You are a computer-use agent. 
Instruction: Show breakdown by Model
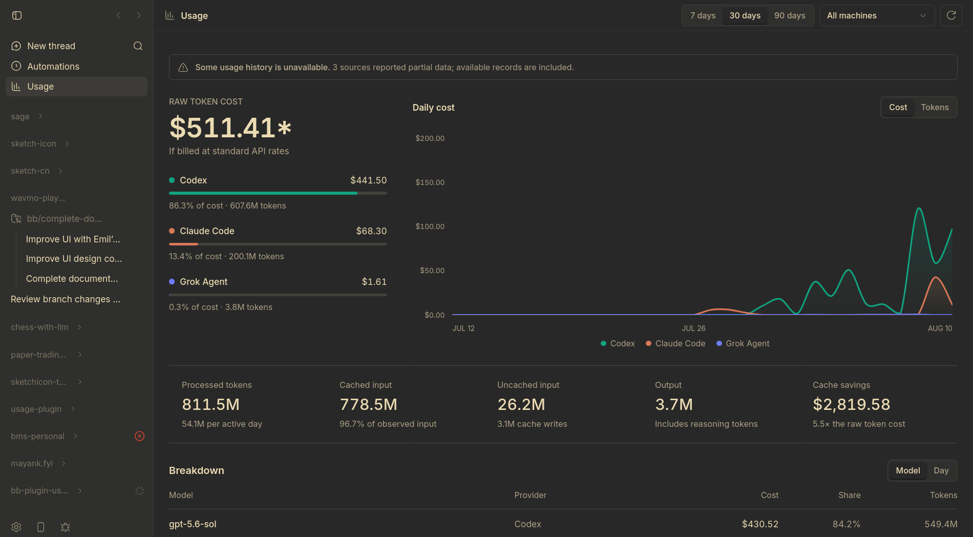click(908, 470)
